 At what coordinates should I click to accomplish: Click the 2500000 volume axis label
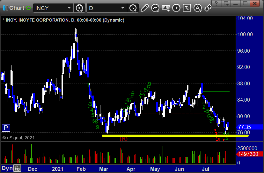(x=247, y=148)
